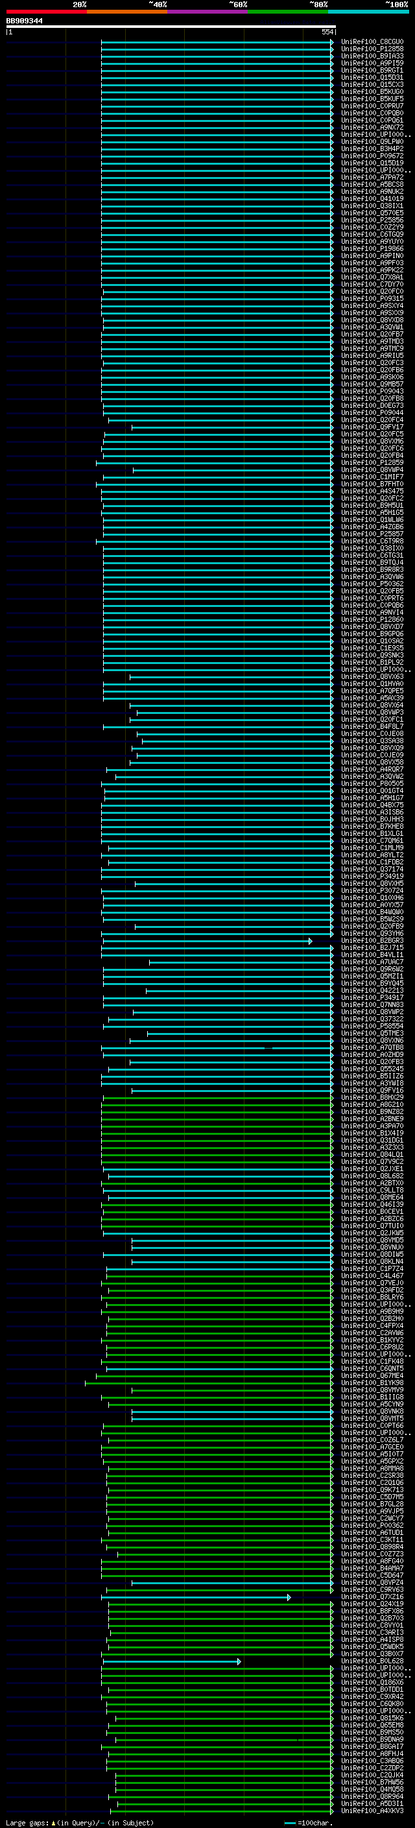Open label UniRef100_Q5TME3
The image size is (415, 1828).
click(x=372, y=1033)
